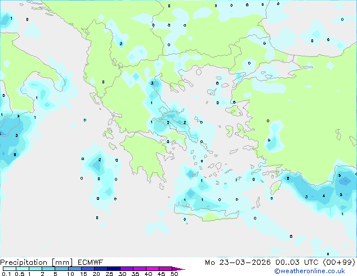This screenshot has width=357, height=276.
Task: Pick the 40–45 mm magenta legend swatch
Action: click(x=153, y=269)
